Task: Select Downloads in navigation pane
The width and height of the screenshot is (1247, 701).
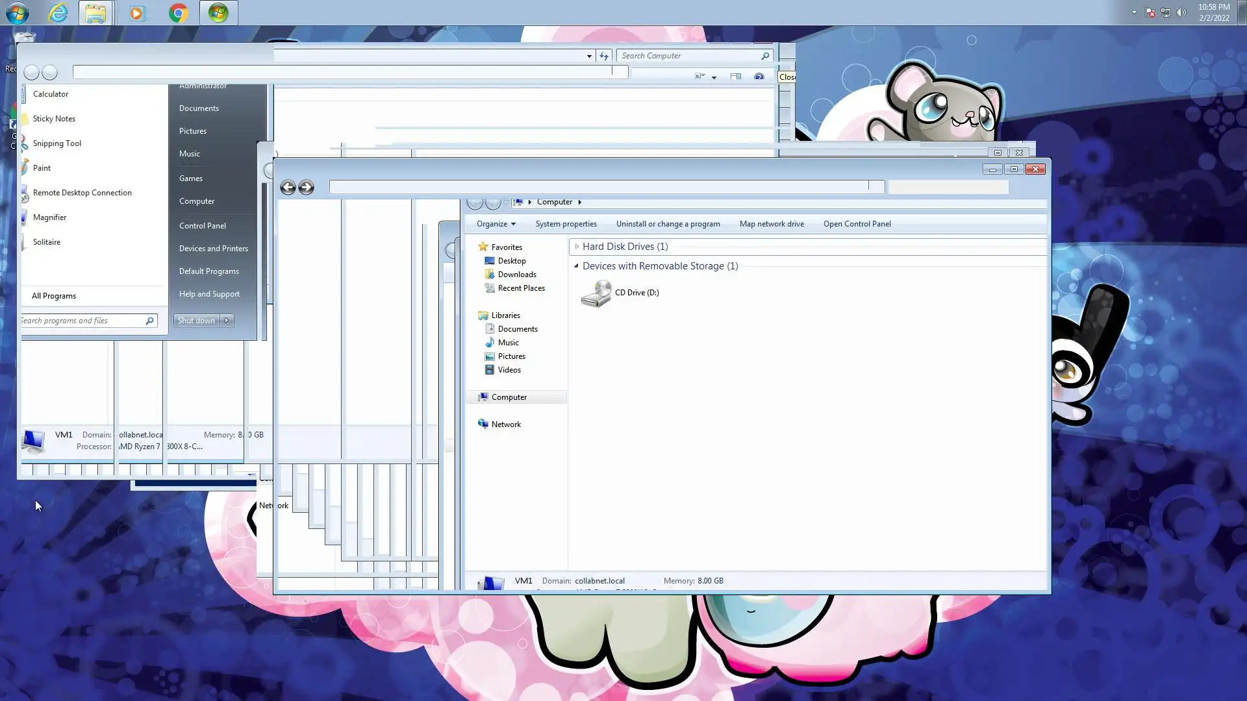Action: [516, 275]
